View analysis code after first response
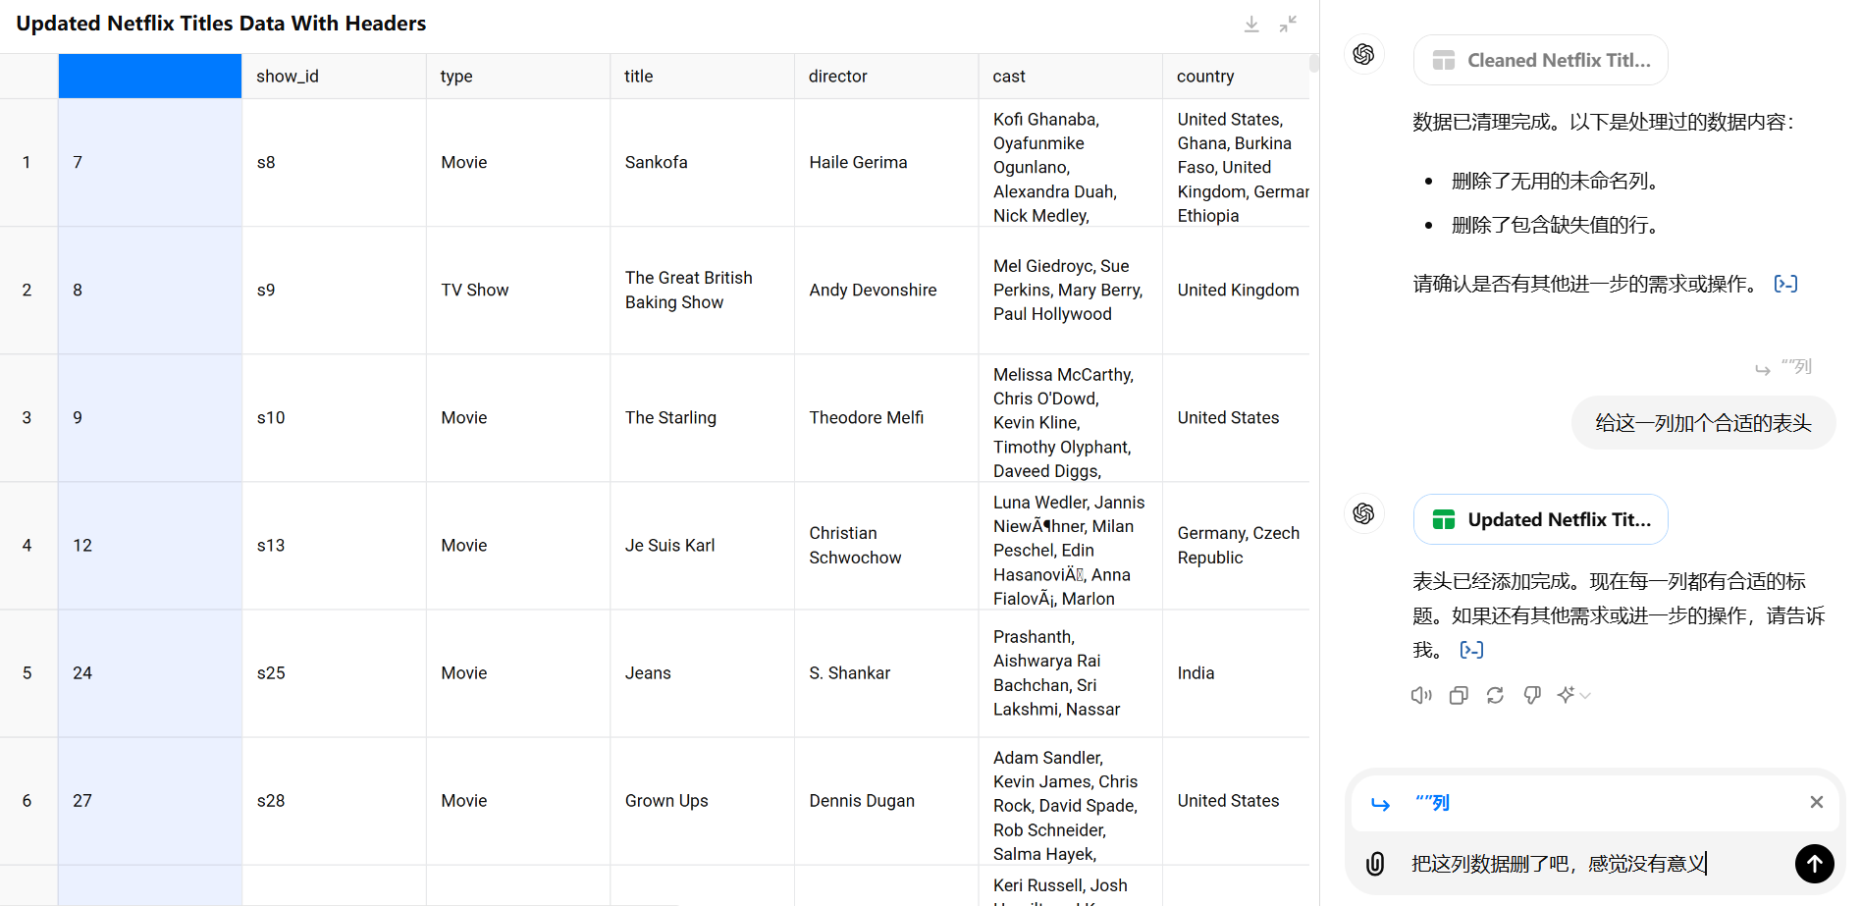The height and width of the screenshot is (906, 1861). pyautogui.click(x=1785, y=285)
